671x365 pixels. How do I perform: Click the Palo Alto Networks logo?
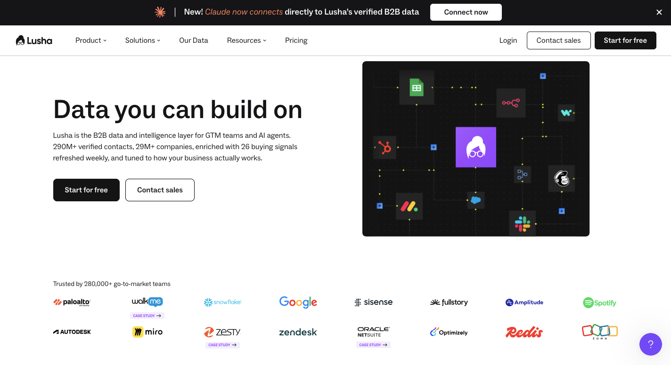pyautogui.click(x=72, y=302)
